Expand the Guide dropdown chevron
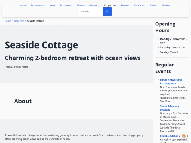The height and width of the screenshot is (143, 191). click(x=170, y=6)
